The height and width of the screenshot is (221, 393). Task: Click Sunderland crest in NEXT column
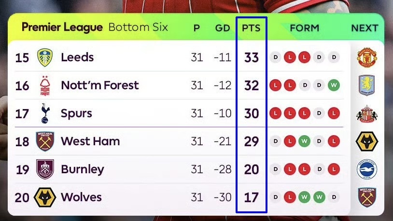pyautogui.click(x=366, y=114)
